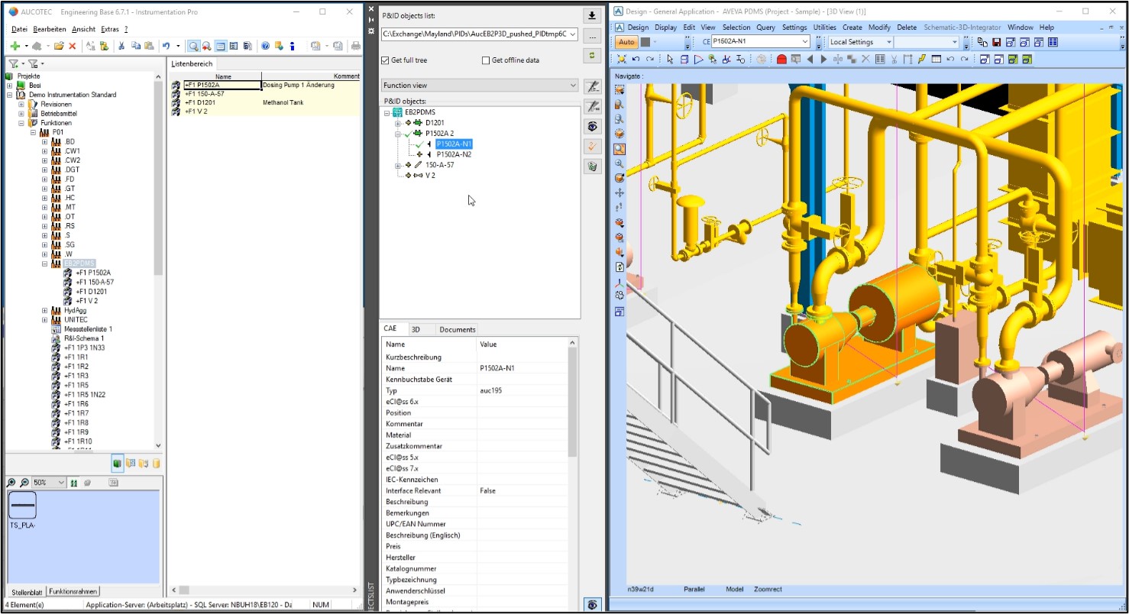Click the red save disk icon in PDMS
Screen dimensions: 1129x614
point(996,42)
